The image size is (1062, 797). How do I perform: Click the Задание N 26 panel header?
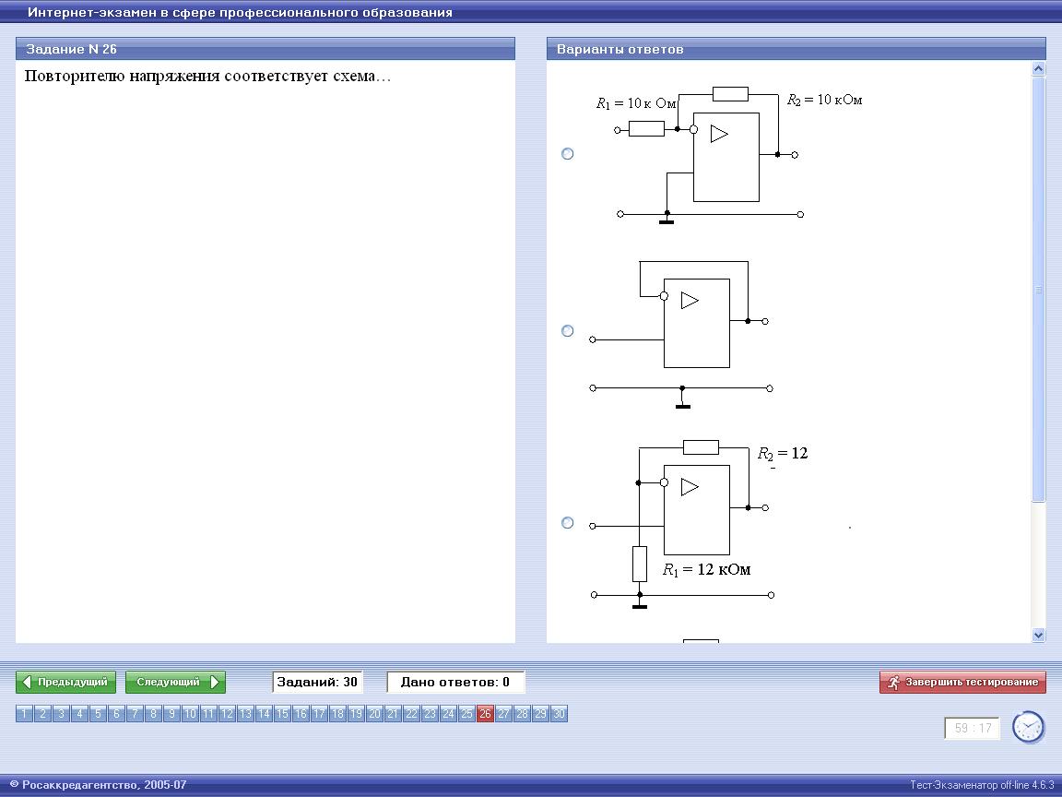265,49
